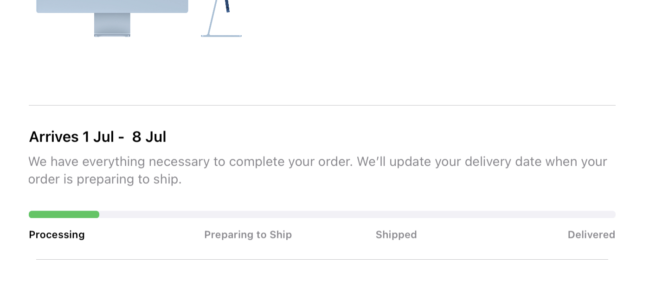Click the Arrives 1 Jul - 8 Jul heading
The width and height of the screenshot is (656, 281).
pyautogui.click(x=97, y=137)
